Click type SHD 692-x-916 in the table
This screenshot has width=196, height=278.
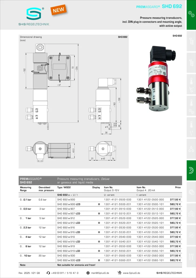66,228
